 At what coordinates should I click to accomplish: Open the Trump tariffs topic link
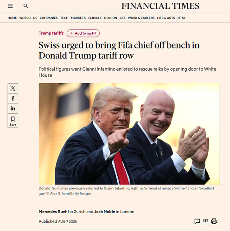pyautogui.click(x=51, y=33)
